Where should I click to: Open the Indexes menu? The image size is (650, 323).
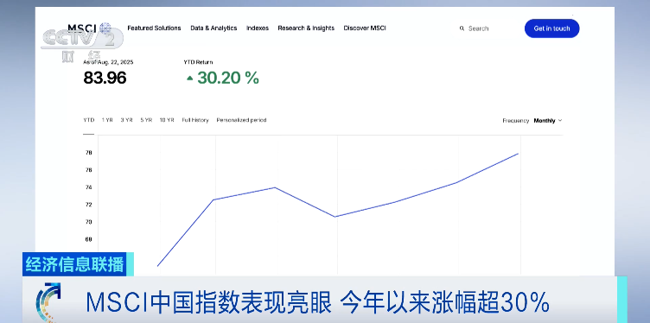258,28
